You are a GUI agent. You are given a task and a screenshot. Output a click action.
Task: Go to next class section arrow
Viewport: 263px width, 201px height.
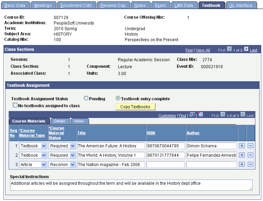pos(246,49)
